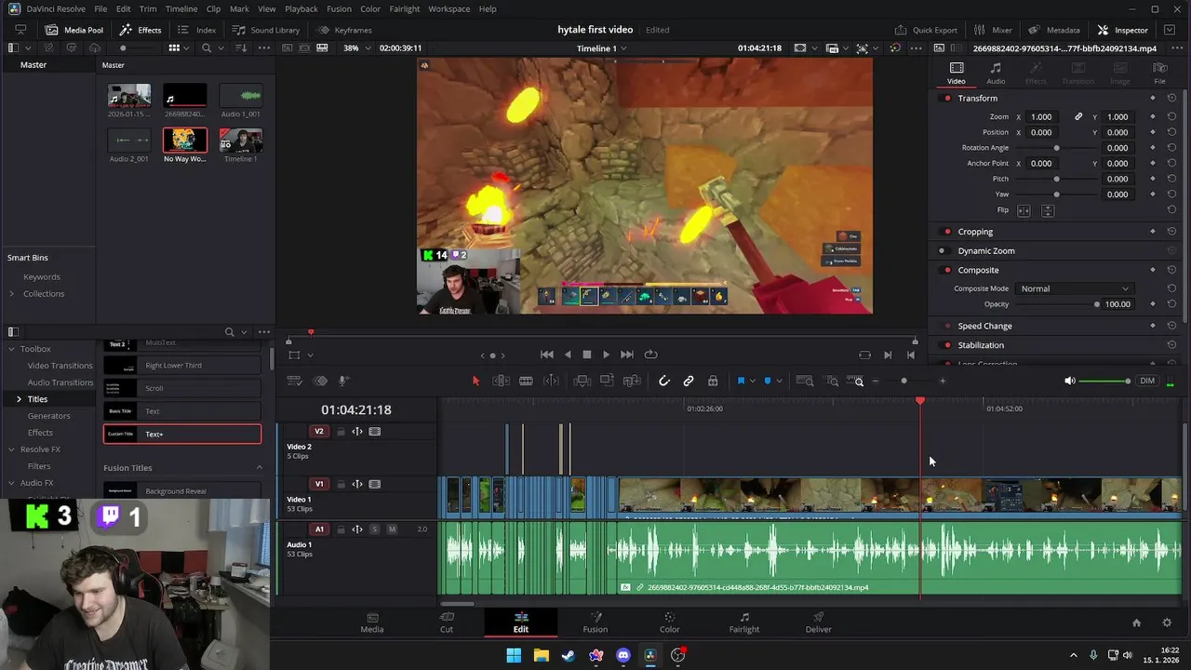Click the Full Extent Zoom icon
Viewport: 1191px width, 670px height.
click(x=805, y=381)
